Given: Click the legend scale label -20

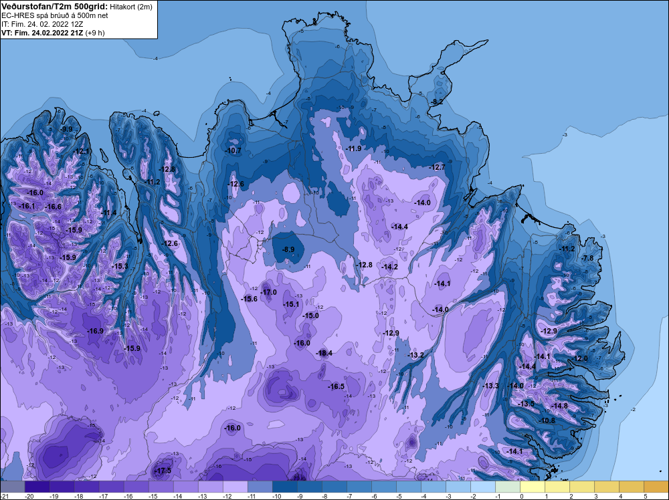Looking at the screenshot, I should (x=29, y=496).
